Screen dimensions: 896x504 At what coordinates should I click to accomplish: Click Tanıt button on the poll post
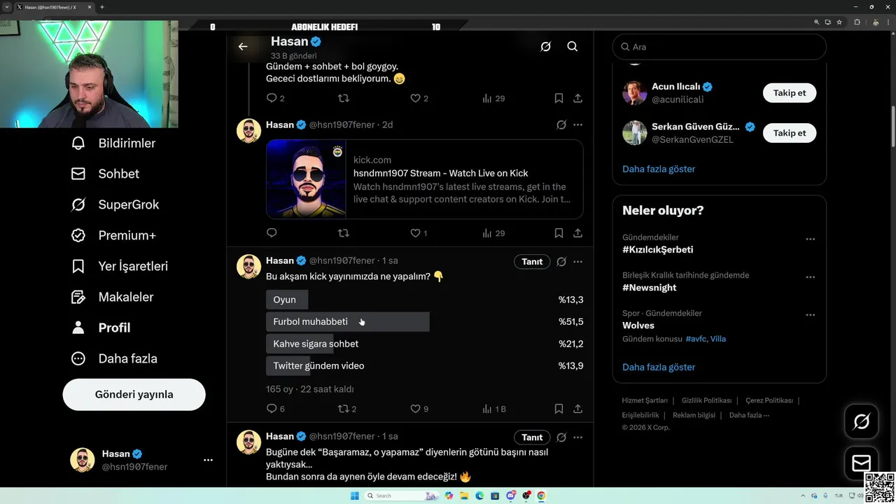click(532, 262)
